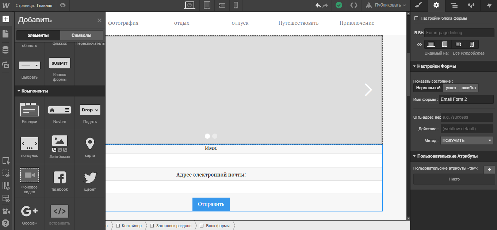Click the Имя input field

pyautogui.click(x=244, y=160)
